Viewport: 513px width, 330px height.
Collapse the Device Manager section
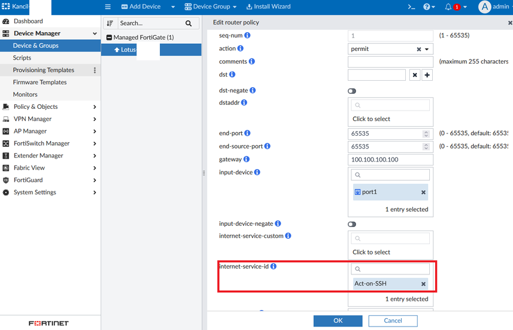(94, 33)
